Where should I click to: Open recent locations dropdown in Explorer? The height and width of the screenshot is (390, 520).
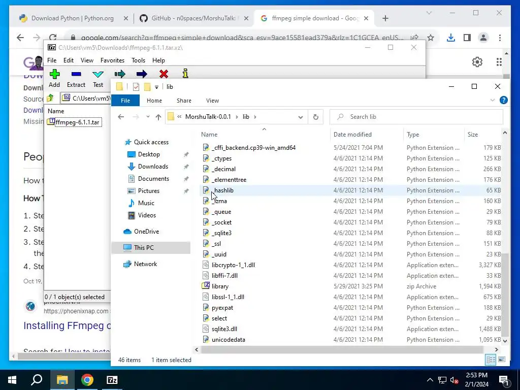click(x=148, y=117)
